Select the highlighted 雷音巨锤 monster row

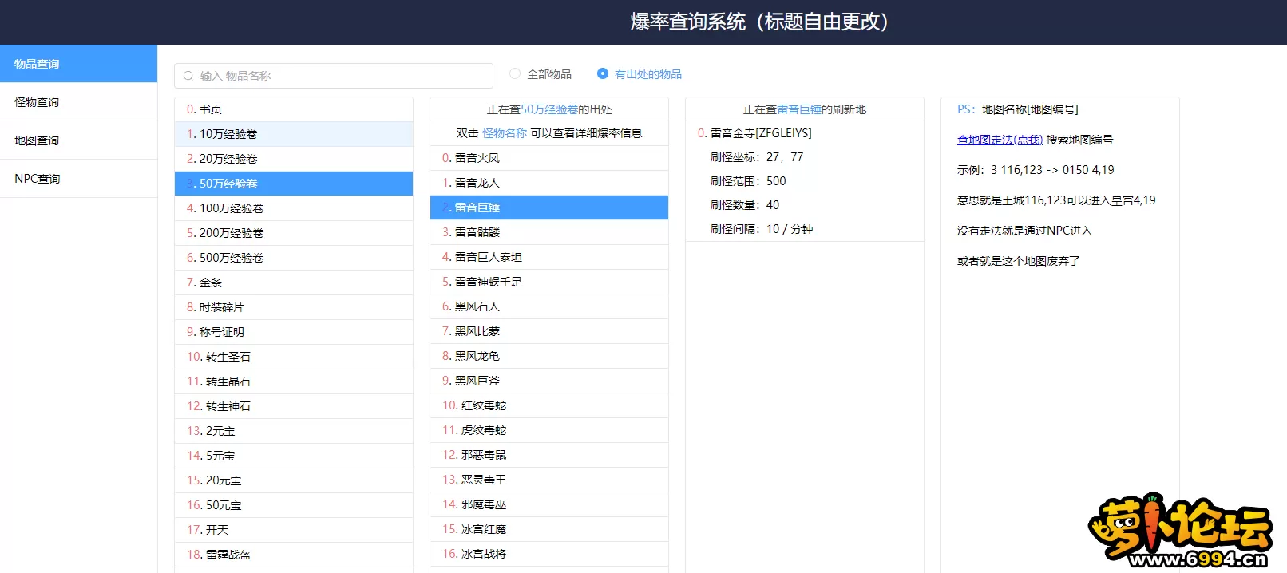point(549,207)
